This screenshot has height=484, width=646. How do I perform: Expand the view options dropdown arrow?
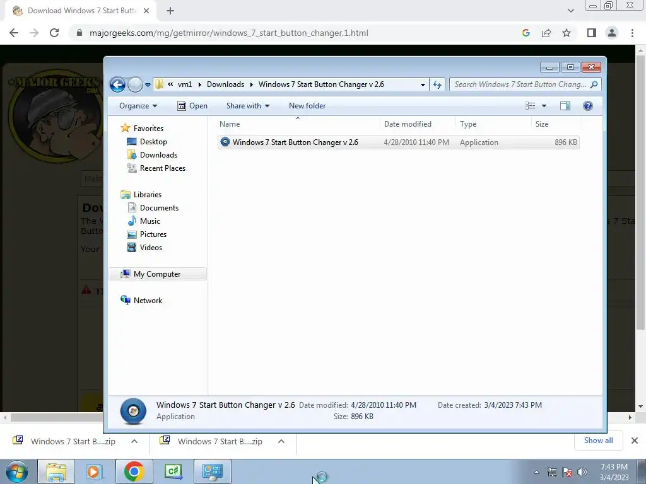(544, 106)
